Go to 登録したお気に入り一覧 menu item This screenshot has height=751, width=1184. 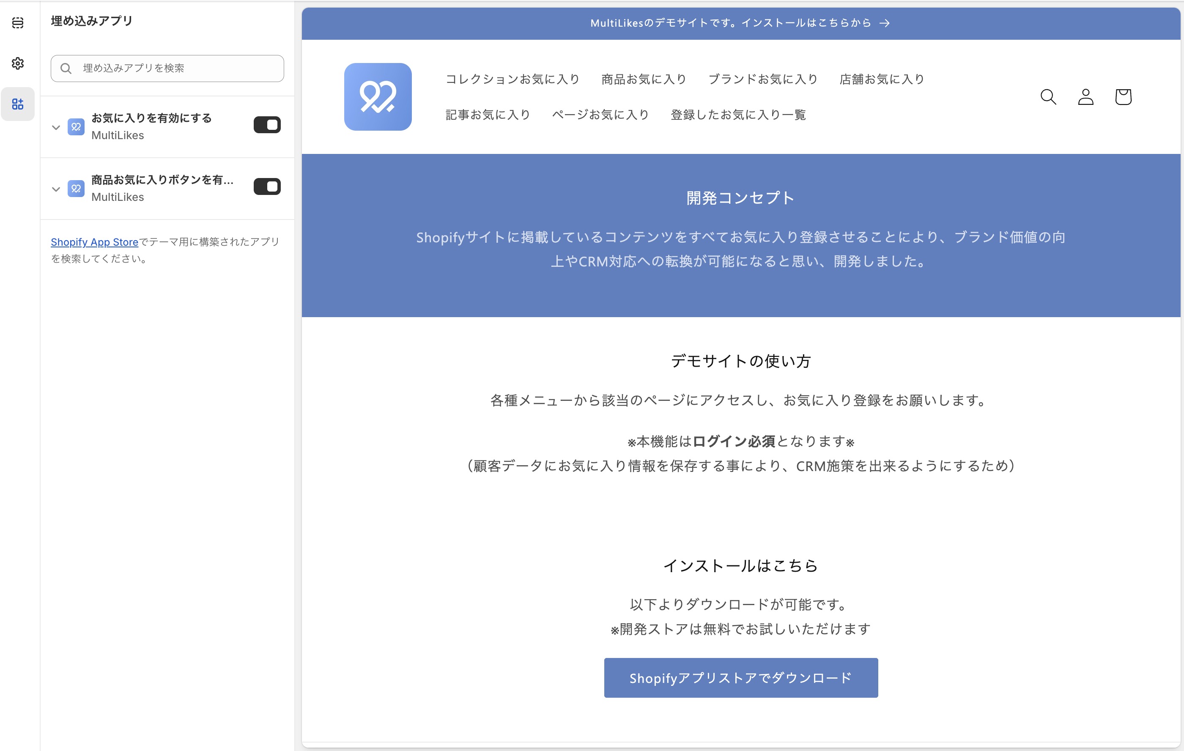738,115
